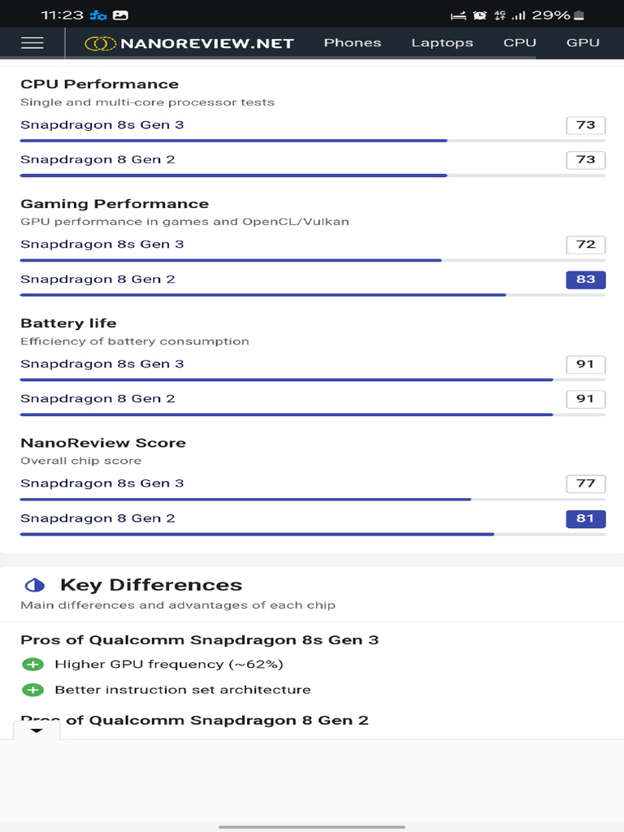Click the NANOREVIEW.NET site title
The height and width of the screenshot is (832, 624).
[x=206, y=44]
